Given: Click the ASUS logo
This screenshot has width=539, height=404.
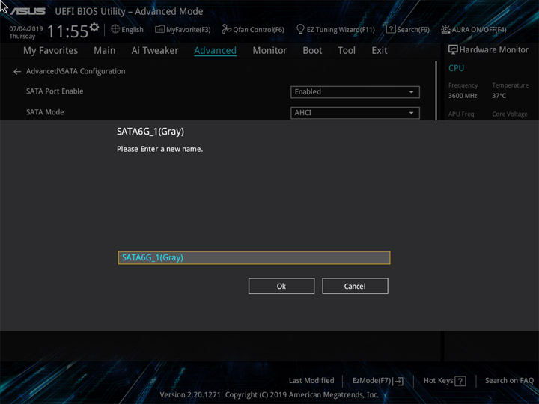Looking at the screenshot, I should coord(28,12).
